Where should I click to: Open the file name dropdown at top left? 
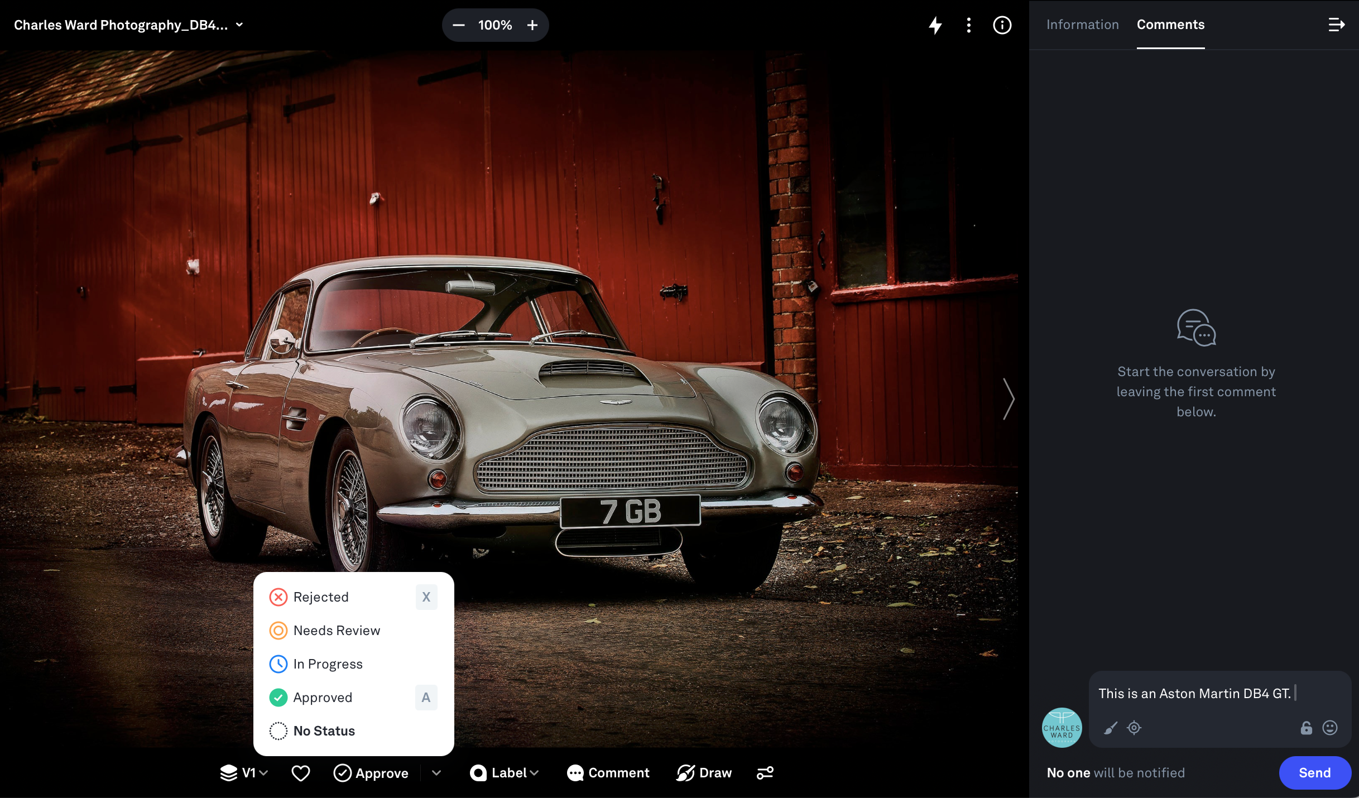tap(129, 25)
